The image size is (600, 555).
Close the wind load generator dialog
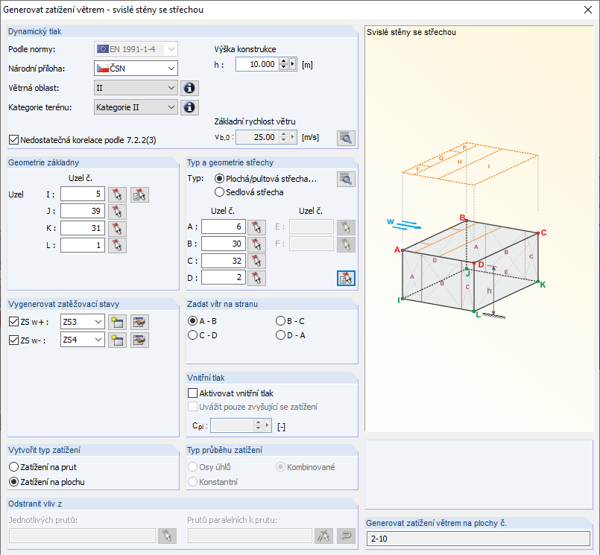click(588, 10)
